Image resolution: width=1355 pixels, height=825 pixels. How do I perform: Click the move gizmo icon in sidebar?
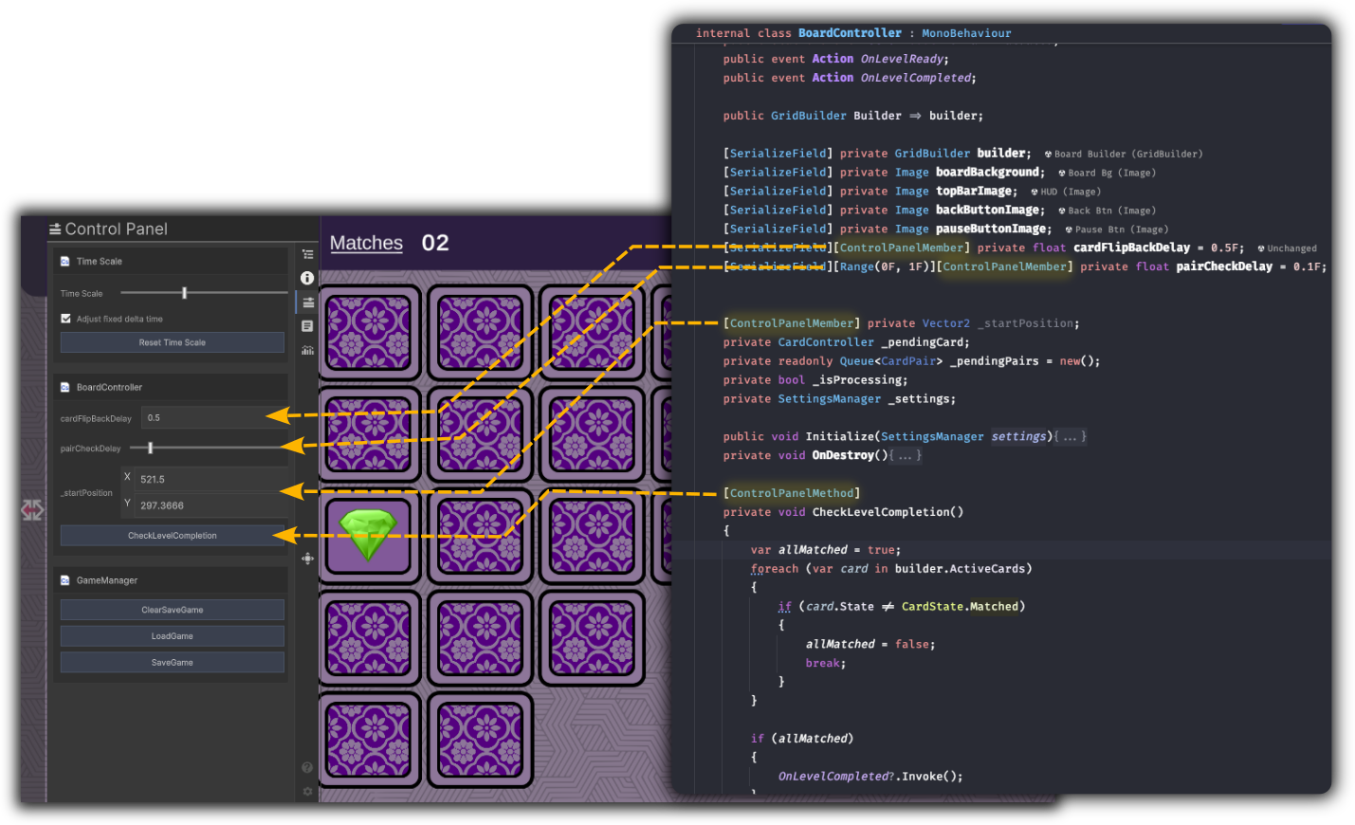pyautogui.click(x=307, y=559)
